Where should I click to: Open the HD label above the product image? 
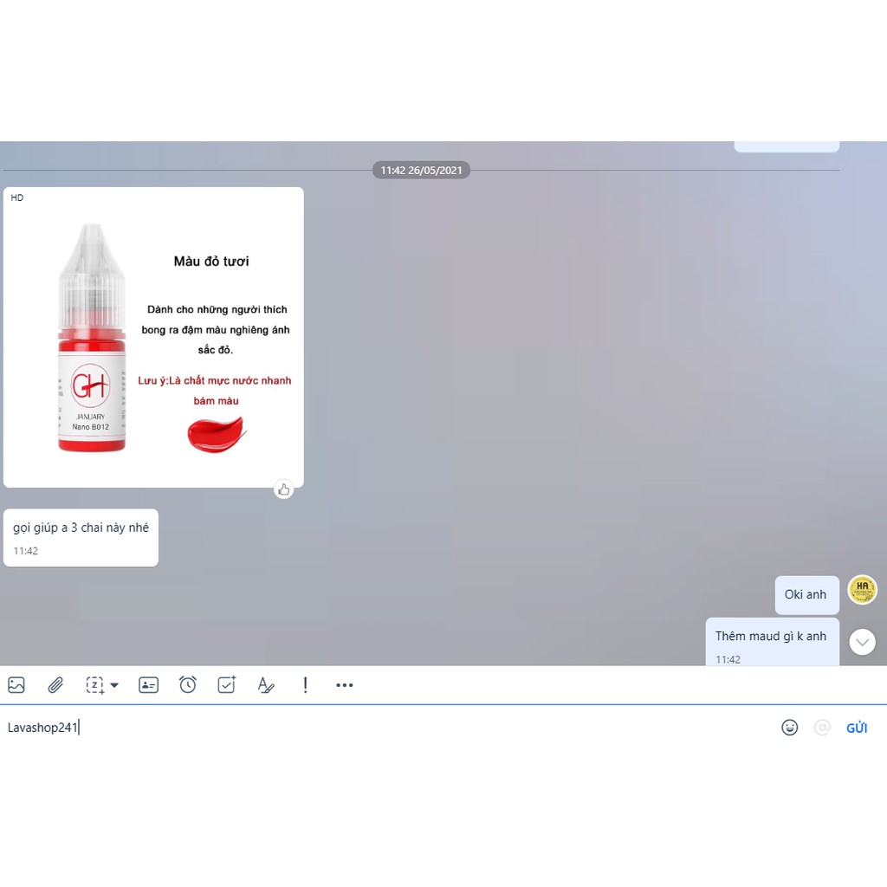(x=17, y=197)
